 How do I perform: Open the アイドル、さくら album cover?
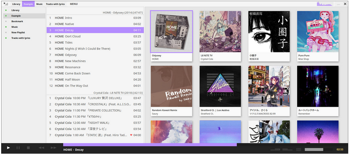(269, 86)
